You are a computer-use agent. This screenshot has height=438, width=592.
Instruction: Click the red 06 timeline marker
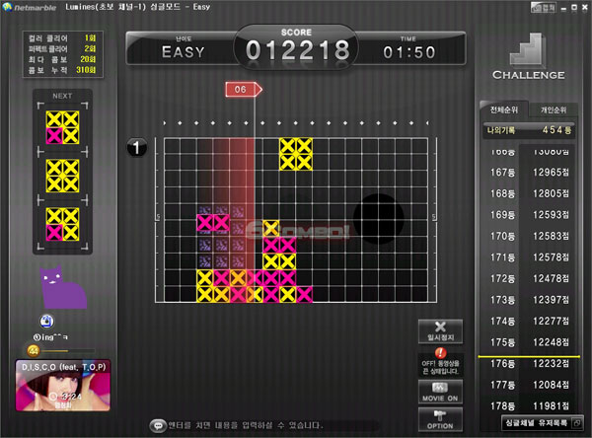pos(243,89)
